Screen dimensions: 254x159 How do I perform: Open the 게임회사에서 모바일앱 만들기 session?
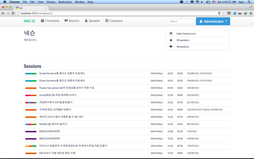pos(56,102)
